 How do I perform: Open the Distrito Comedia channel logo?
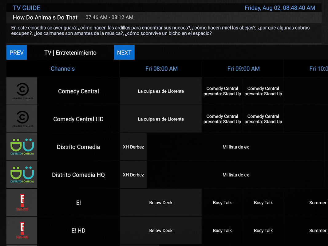pyautogui.click(x=22, y=147)
